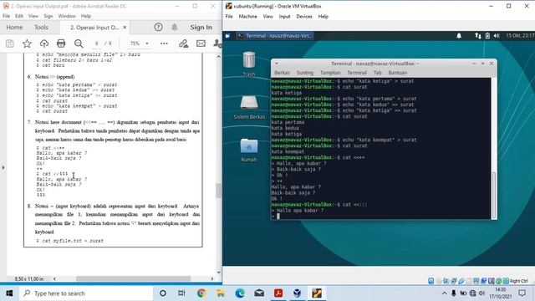This screenshot has height=301, width=535.
Task: Open the Windows Start menu
Action: click(9, 293)
